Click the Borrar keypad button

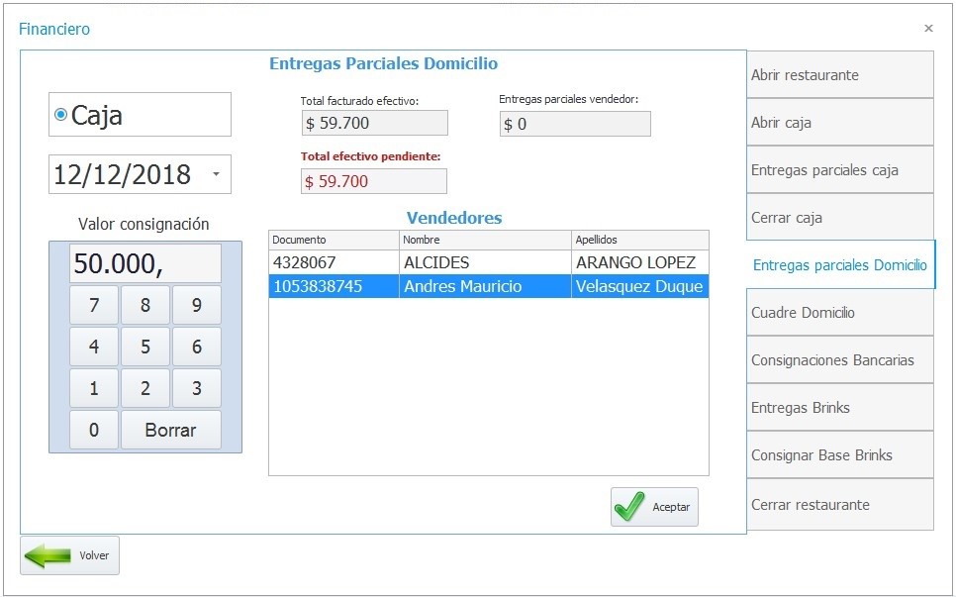[170, 430]
